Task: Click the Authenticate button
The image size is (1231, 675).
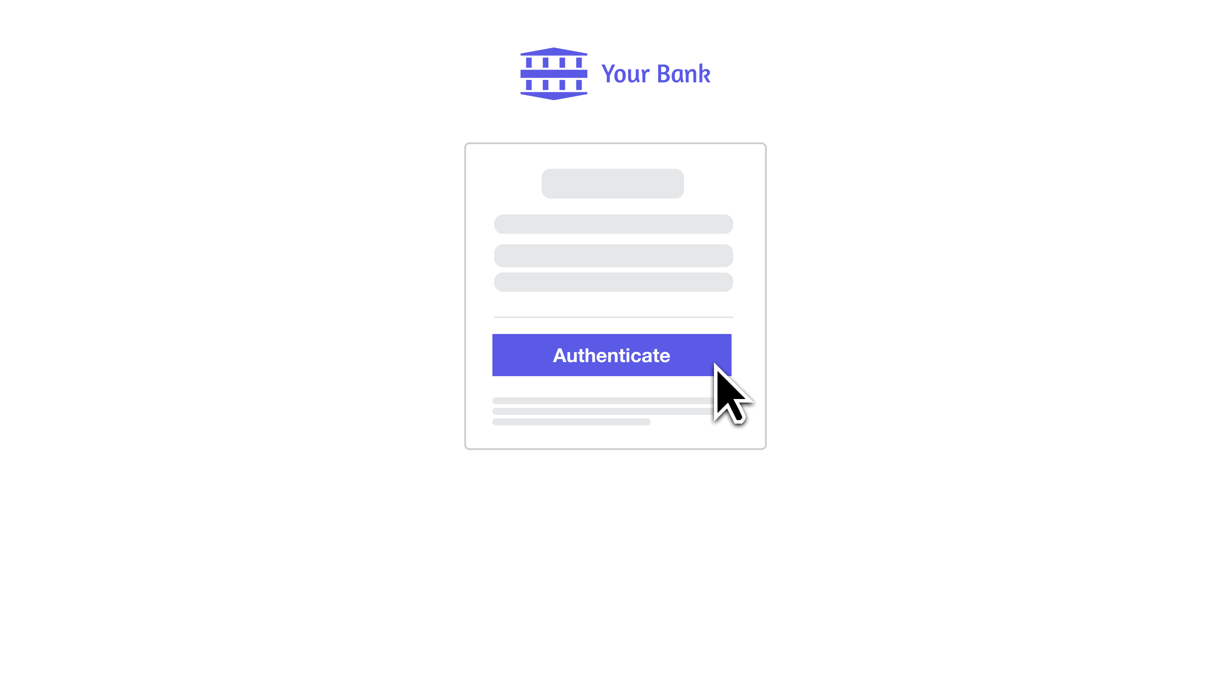Action: pyautogui.click(x=612, y=355)
